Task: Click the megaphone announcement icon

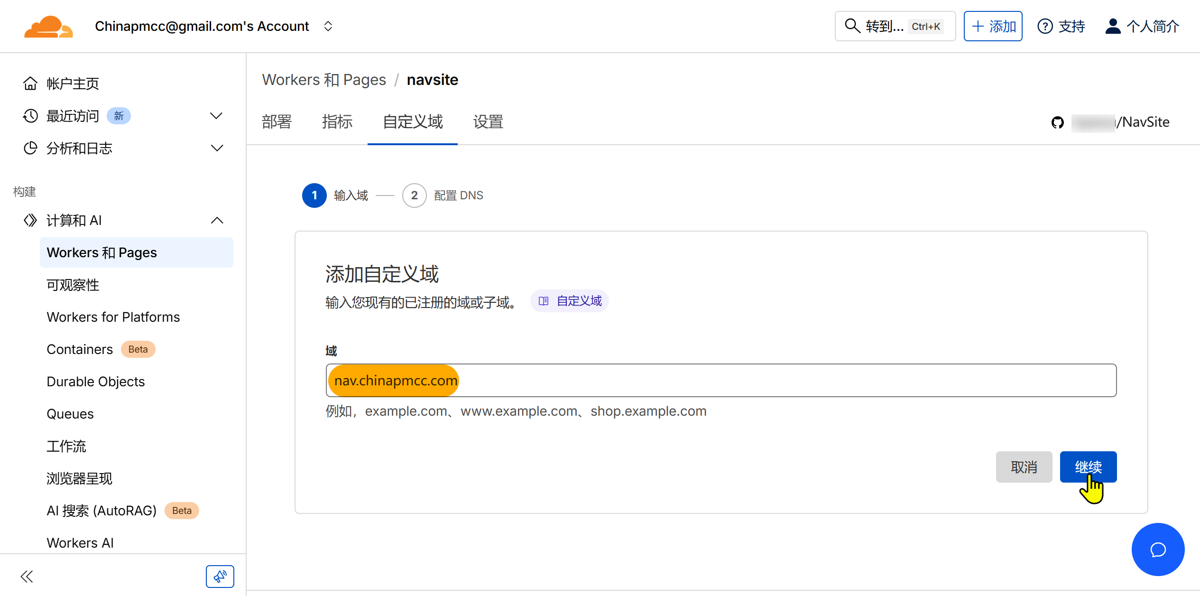Action: click(x=220, y=576)
